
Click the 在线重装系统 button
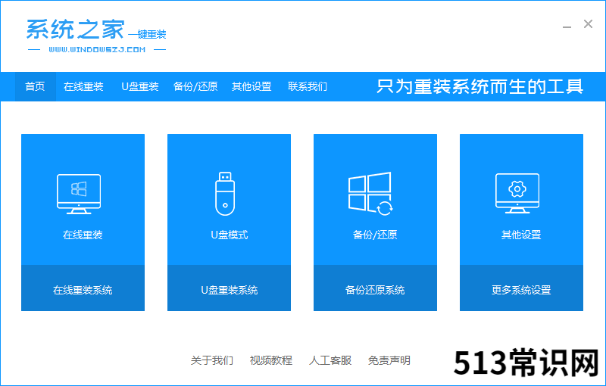click(83, 288)
